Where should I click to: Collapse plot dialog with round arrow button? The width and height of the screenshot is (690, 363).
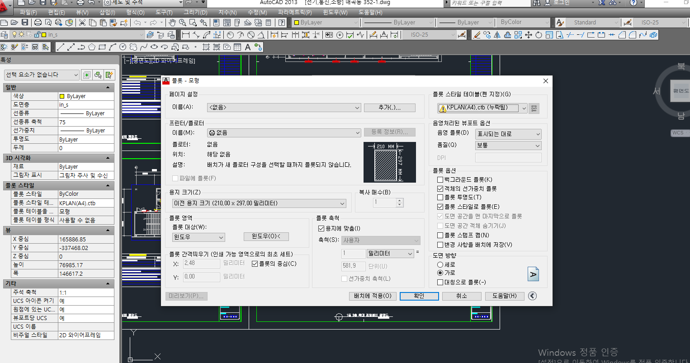[x=532, y=296]
